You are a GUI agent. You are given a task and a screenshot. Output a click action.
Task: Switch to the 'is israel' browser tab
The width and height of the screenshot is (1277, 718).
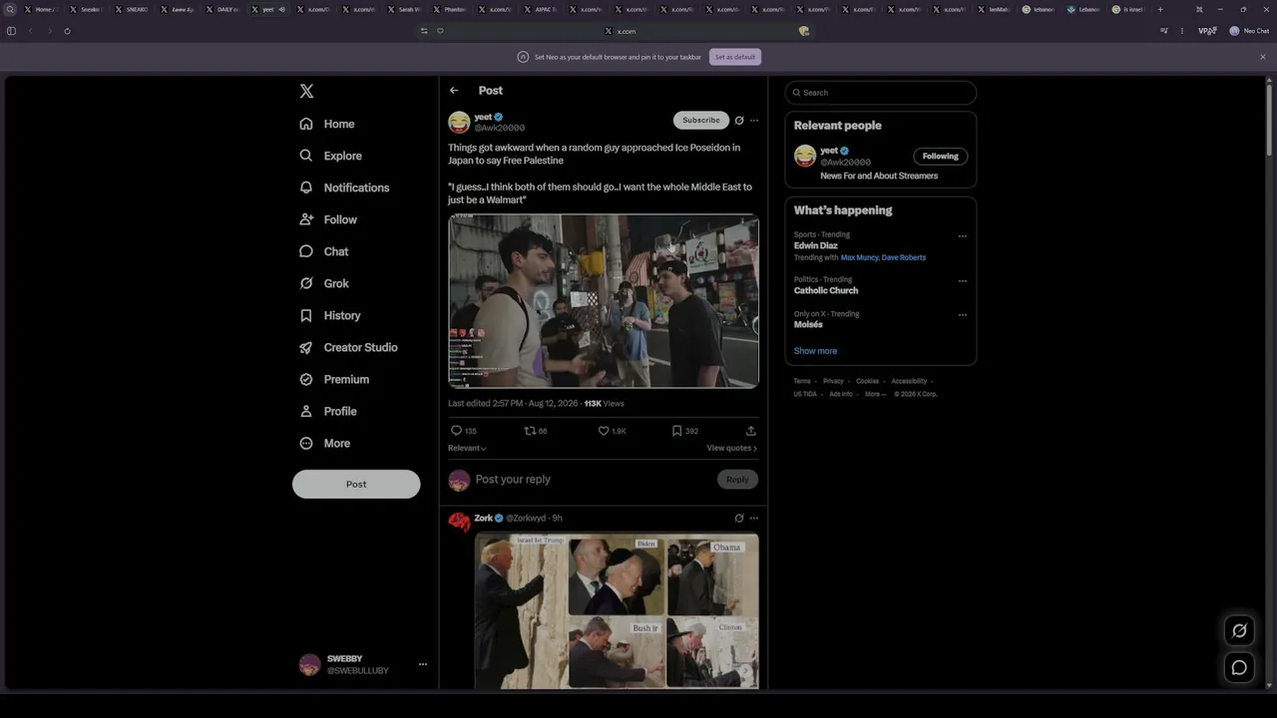coord(1130,9)
